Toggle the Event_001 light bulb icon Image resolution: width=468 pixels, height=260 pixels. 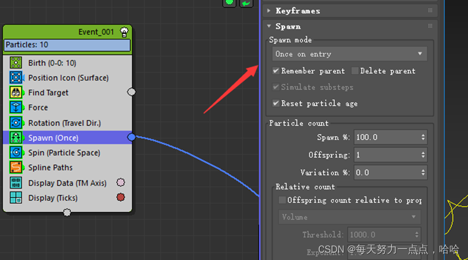pos(124,32)
